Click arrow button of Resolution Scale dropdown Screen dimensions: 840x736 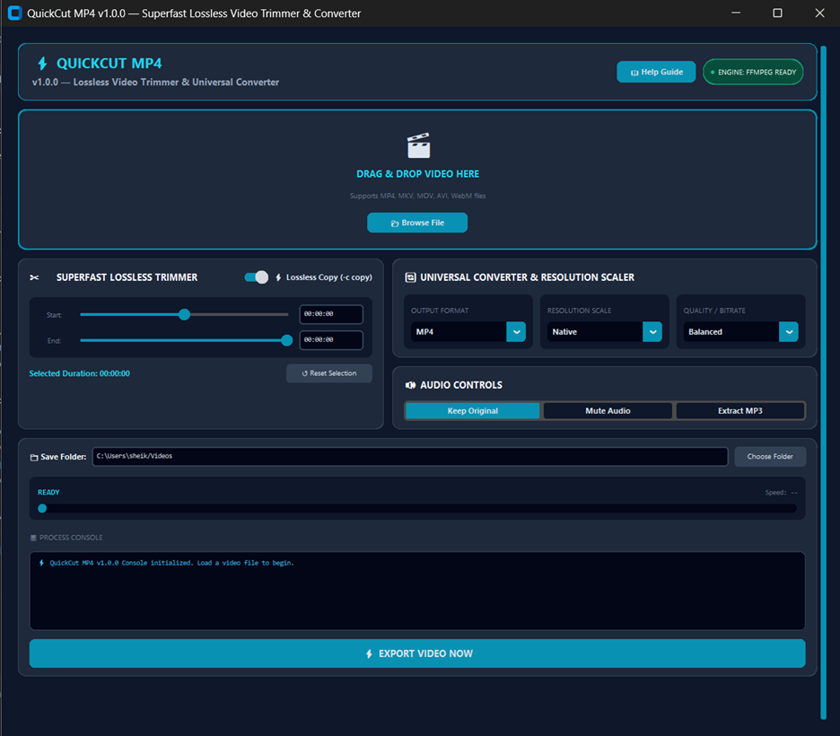(x=652, y=331)
